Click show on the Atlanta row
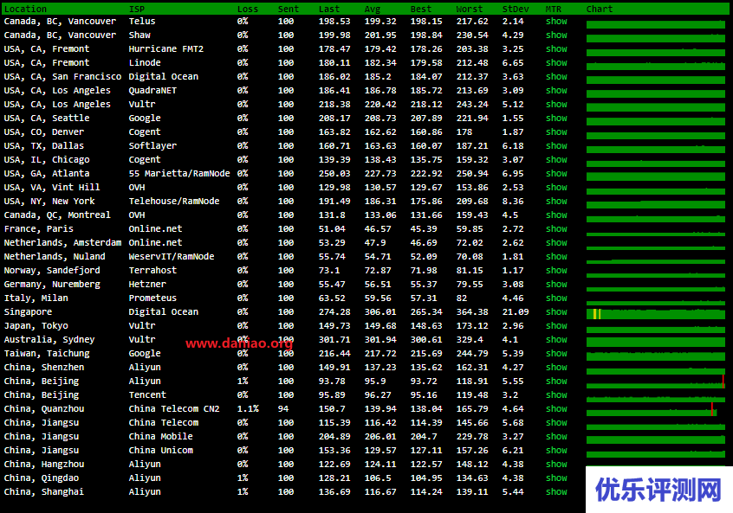Viewport: 733px width, 513px height. coord(556,174)
